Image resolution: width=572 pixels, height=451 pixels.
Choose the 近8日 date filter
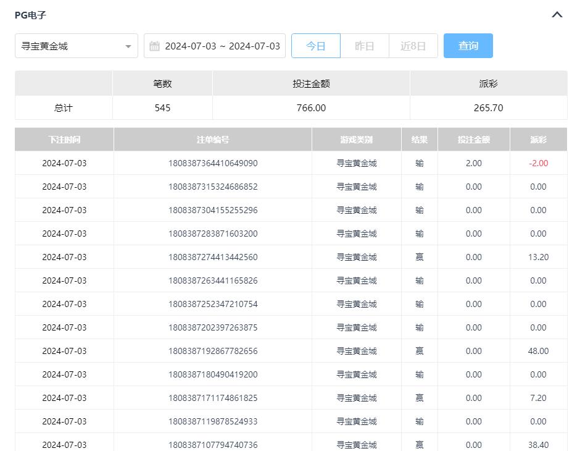(x=413, y=46)
